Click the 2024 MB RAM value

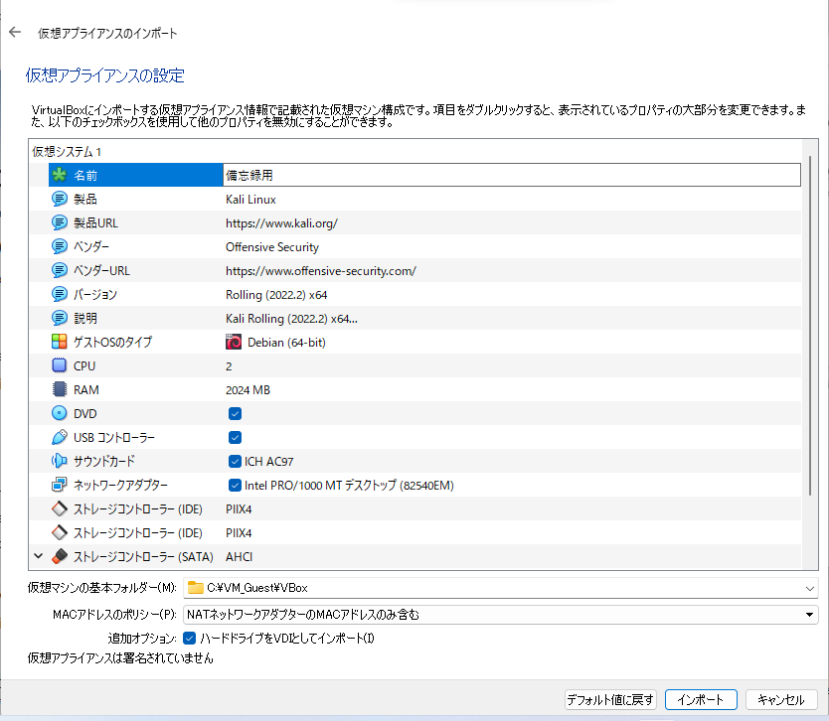(248, 390)
